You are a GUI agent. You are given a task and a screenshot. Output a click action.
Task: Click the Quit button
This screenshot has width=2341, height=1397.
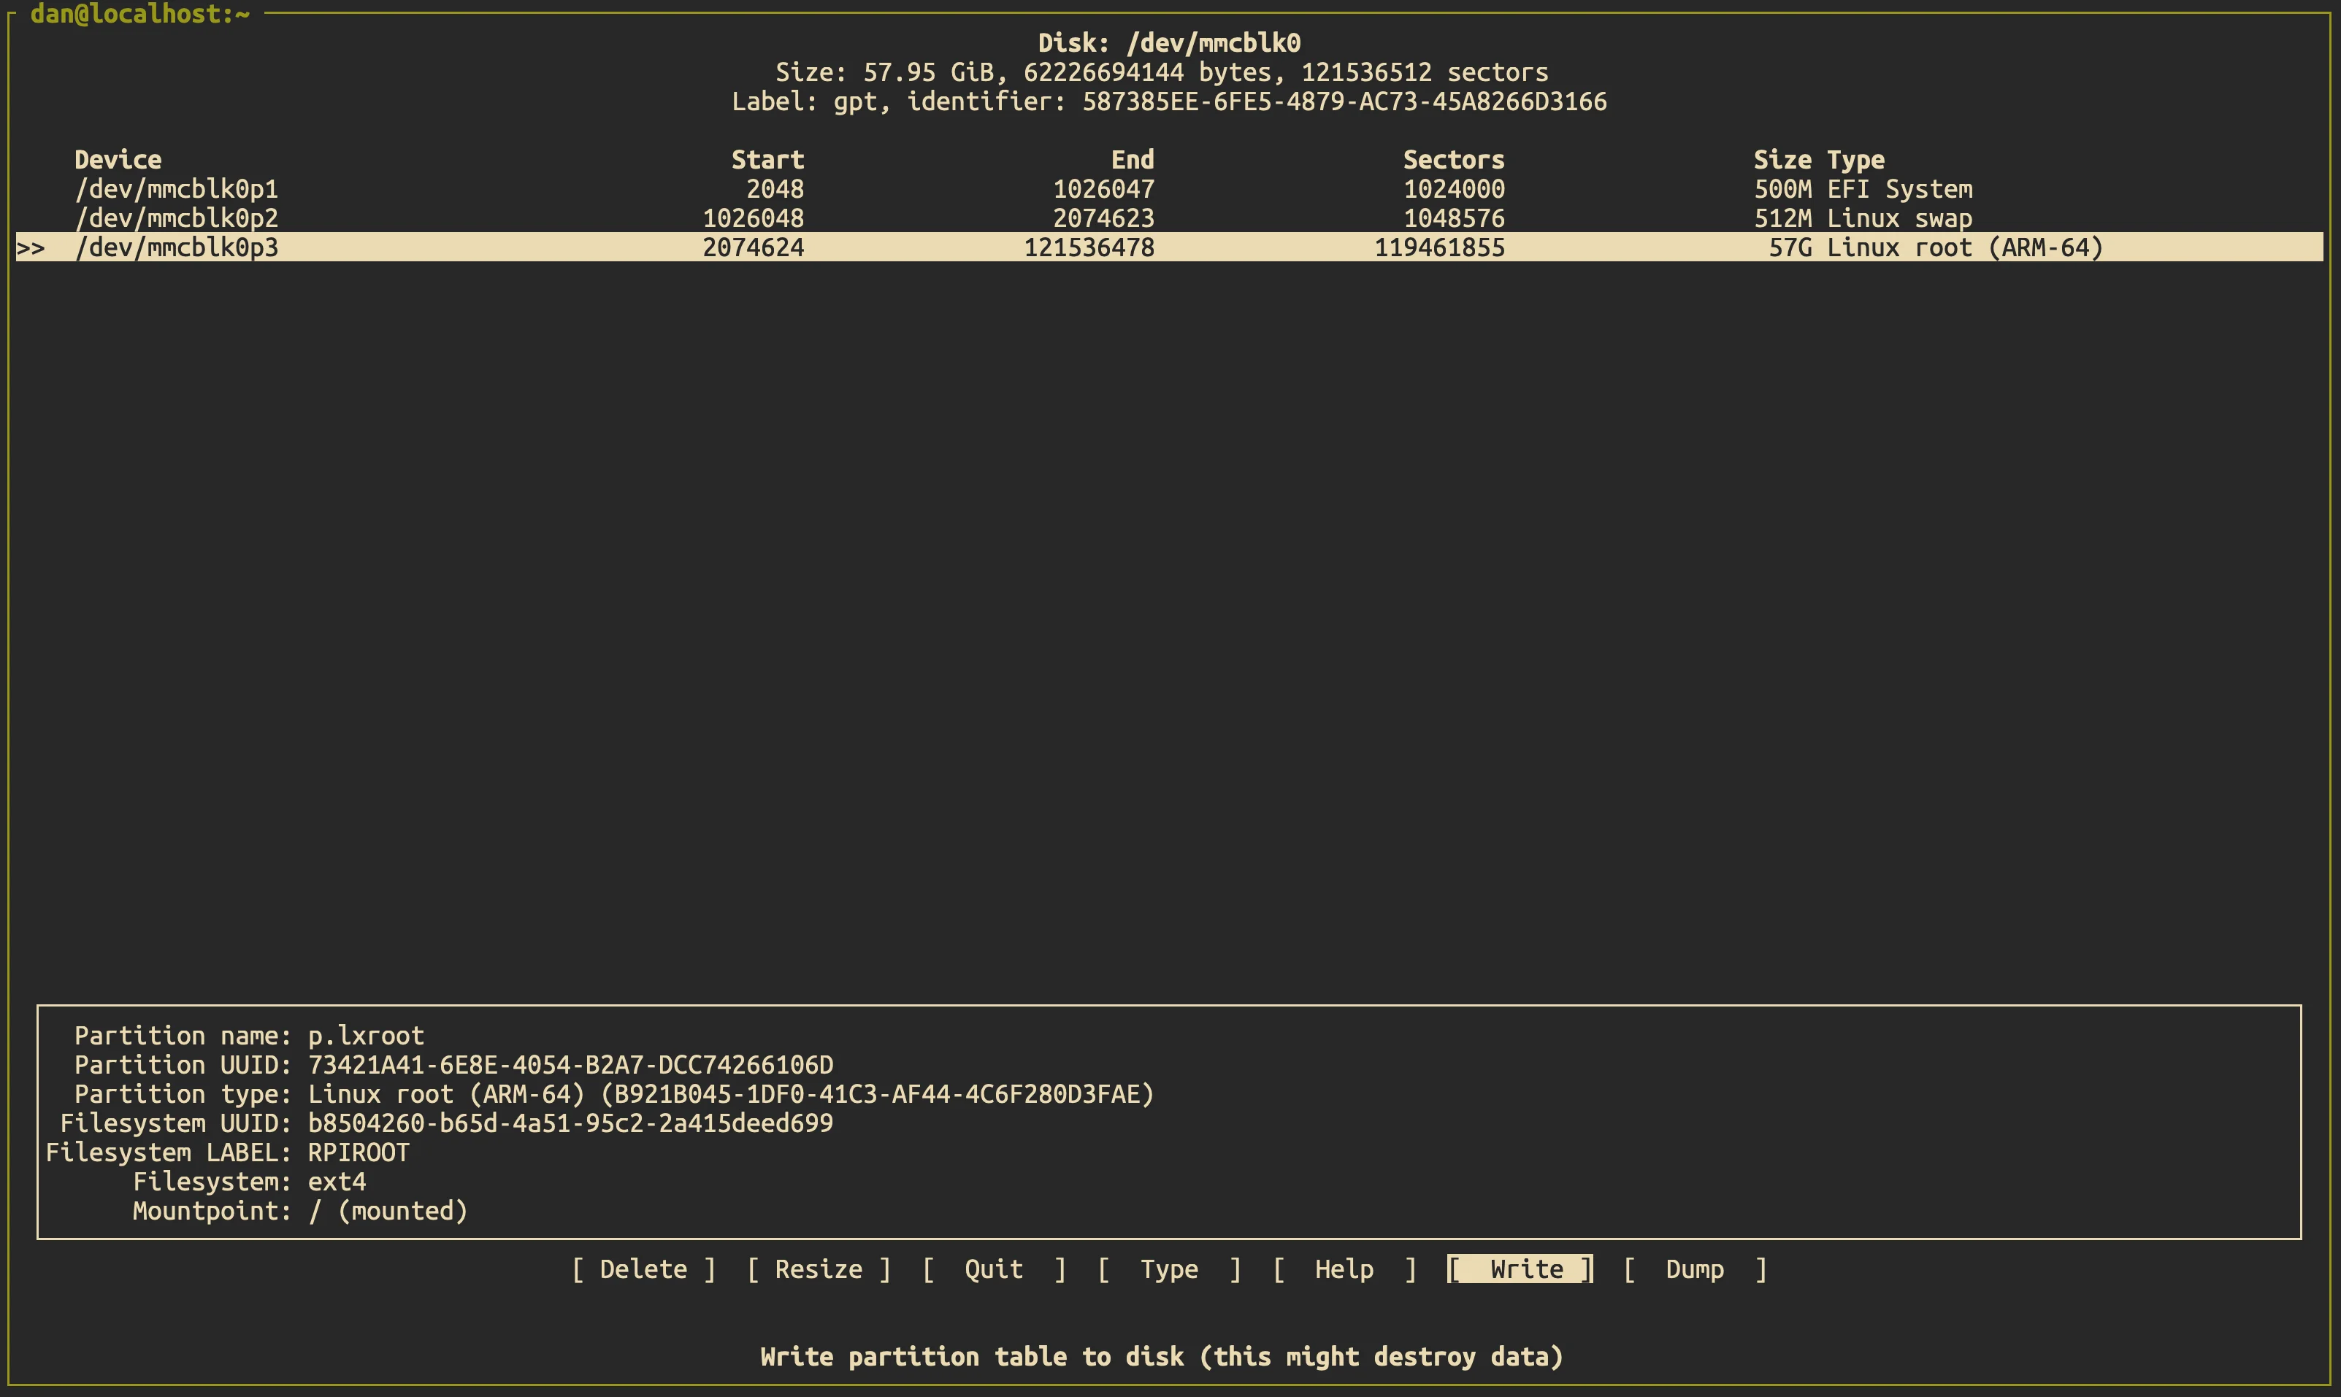click(994, 1269)
